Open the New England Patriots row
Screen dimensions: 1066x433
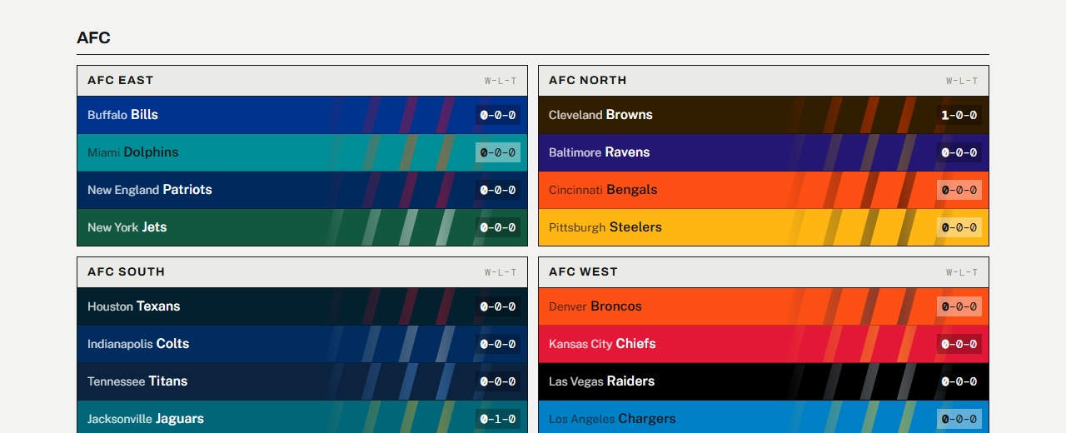pyautogui.click(x=302, y=190)
